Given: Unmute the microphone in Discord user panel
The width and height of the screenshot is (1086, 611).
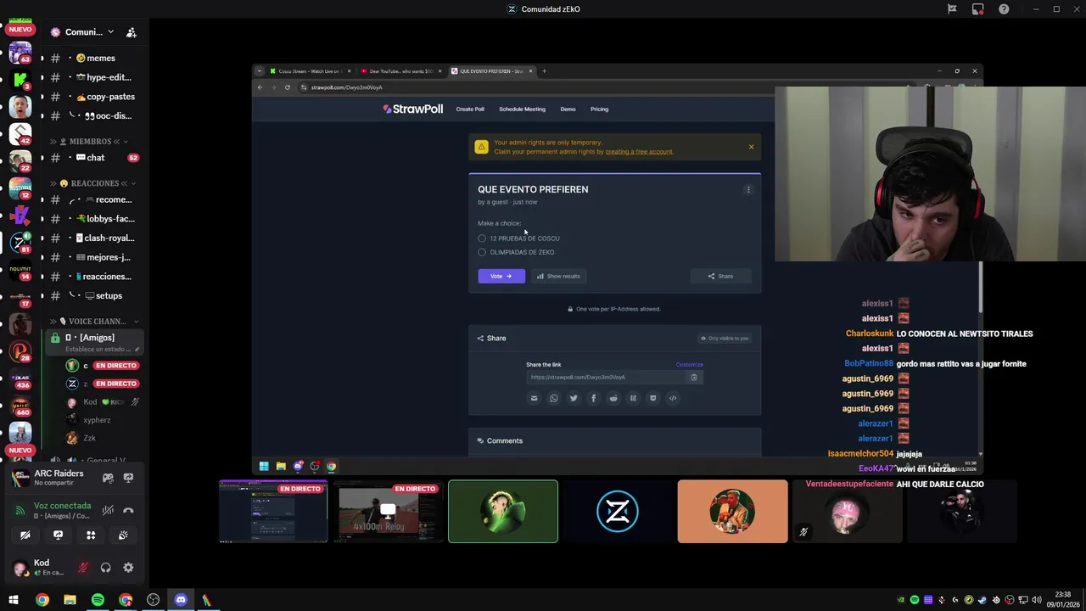Looking at the screenshot, I should click(83, 568).
